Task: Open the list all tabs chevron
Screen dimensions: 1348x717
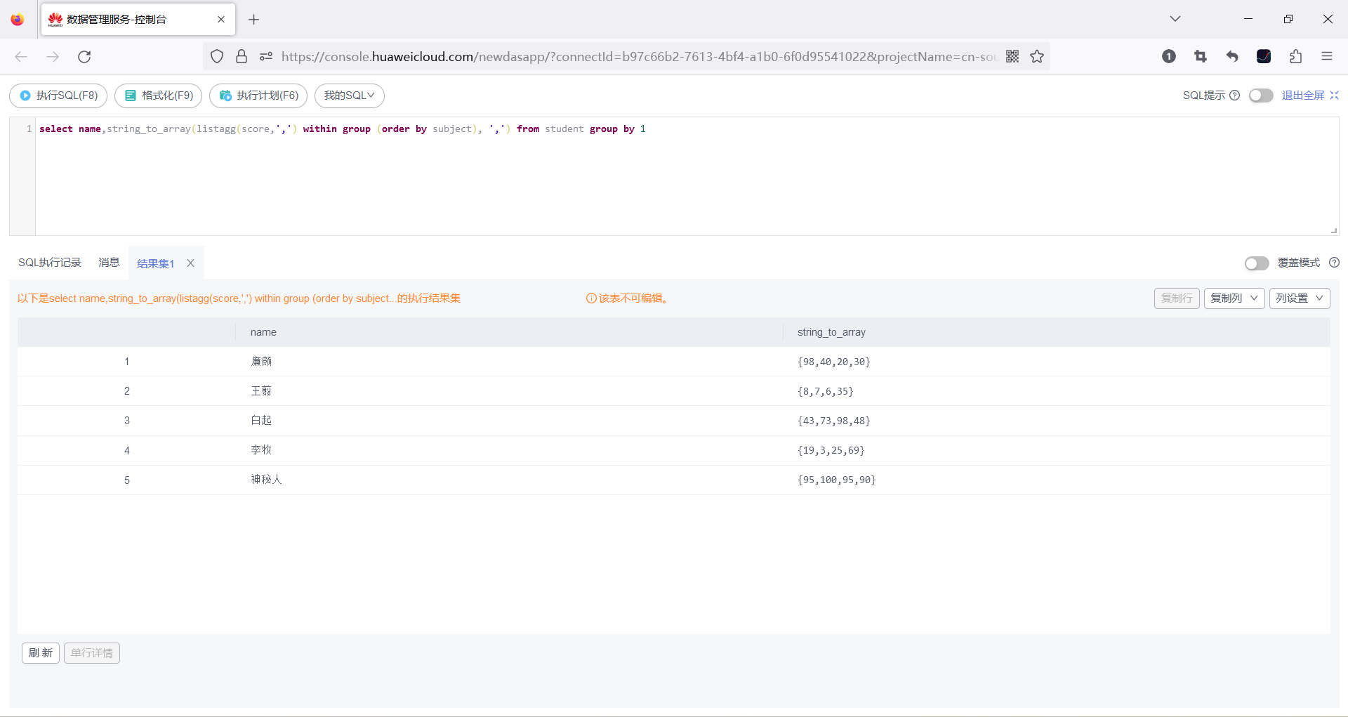Action: (x=1175, y=19)
